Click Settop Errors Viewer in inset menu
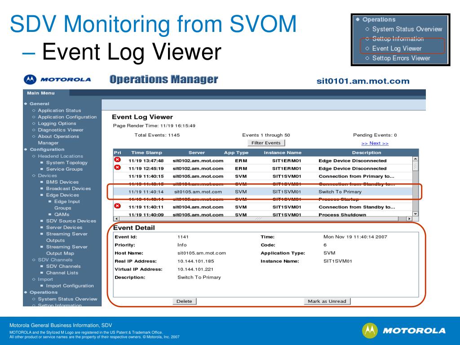Screen dimensions: 460x345 pyautogui.click(x=401, y=58)
